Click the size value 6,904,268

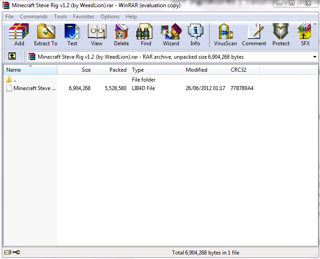tap(79, 88)
